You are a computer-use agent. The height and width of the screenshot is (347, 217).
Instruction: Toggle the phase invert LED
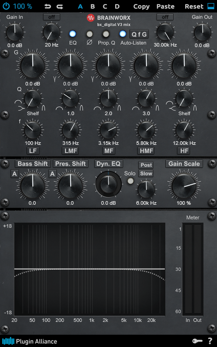pos(90,34)
